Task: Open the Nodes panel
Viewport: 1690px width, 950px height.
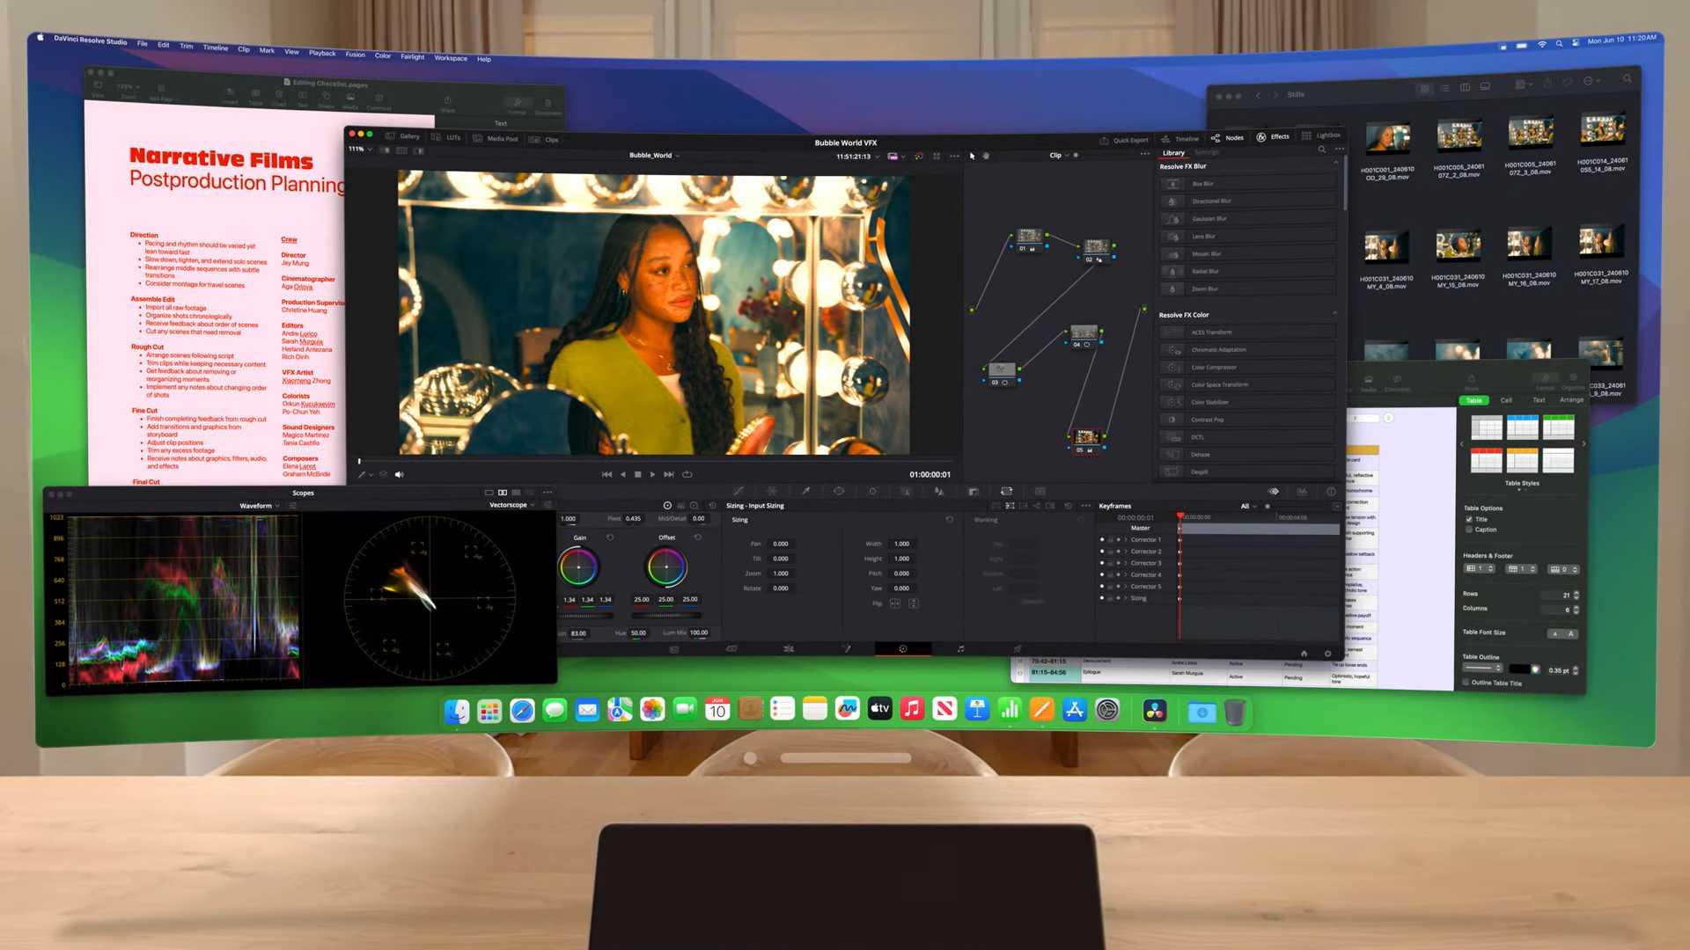Action: coord(1233,136)
